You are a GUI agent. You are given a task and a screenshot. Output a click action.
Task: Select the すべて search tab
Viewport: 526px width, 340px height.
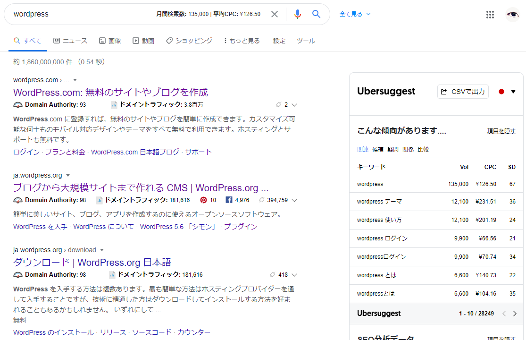tap(27, 41)
